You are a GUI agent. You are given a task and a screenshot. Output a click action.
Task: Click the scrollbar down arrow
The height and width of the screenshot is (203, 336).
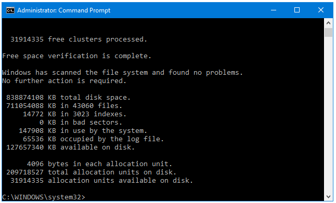328,197
